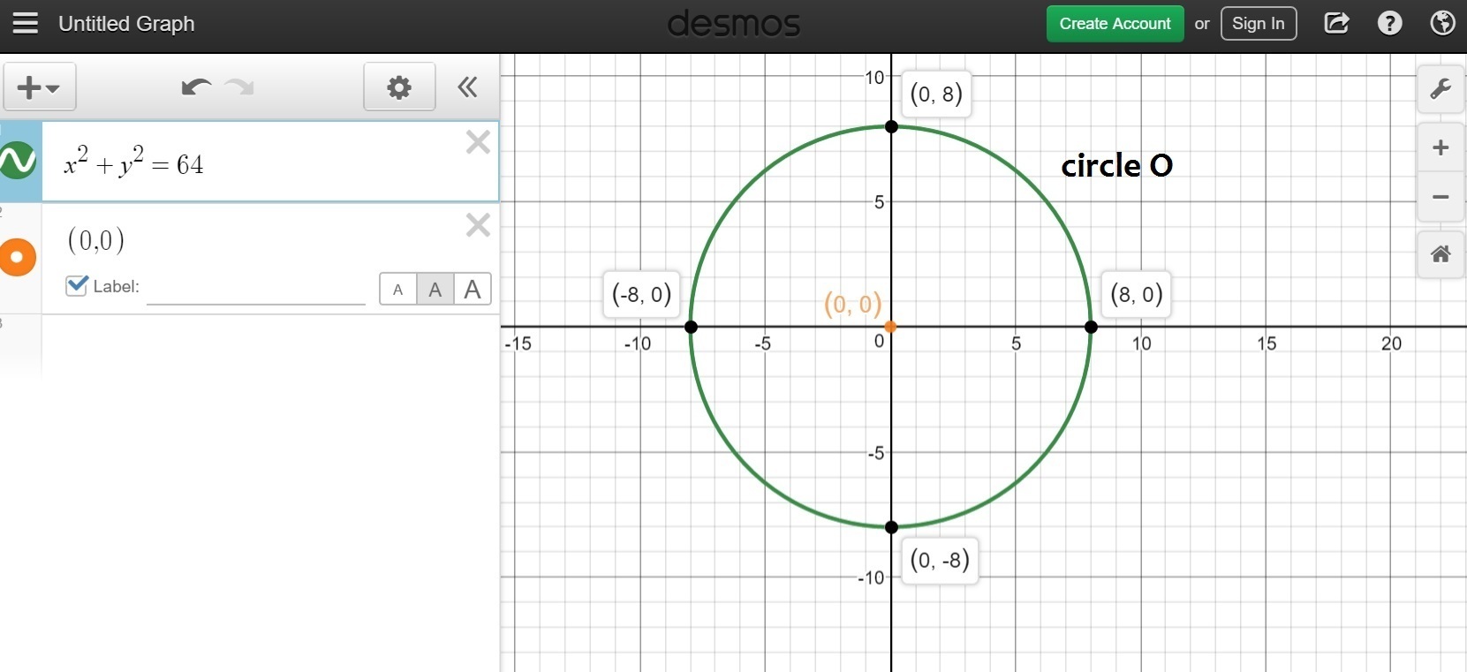Viewport: 1467px width, 672px height.
Task: Select medium label text size
Action: [435, 289]
